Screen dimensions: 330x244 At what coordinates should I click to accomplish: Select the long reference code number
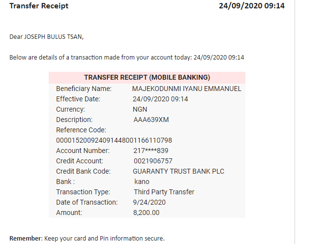(114, 140)
